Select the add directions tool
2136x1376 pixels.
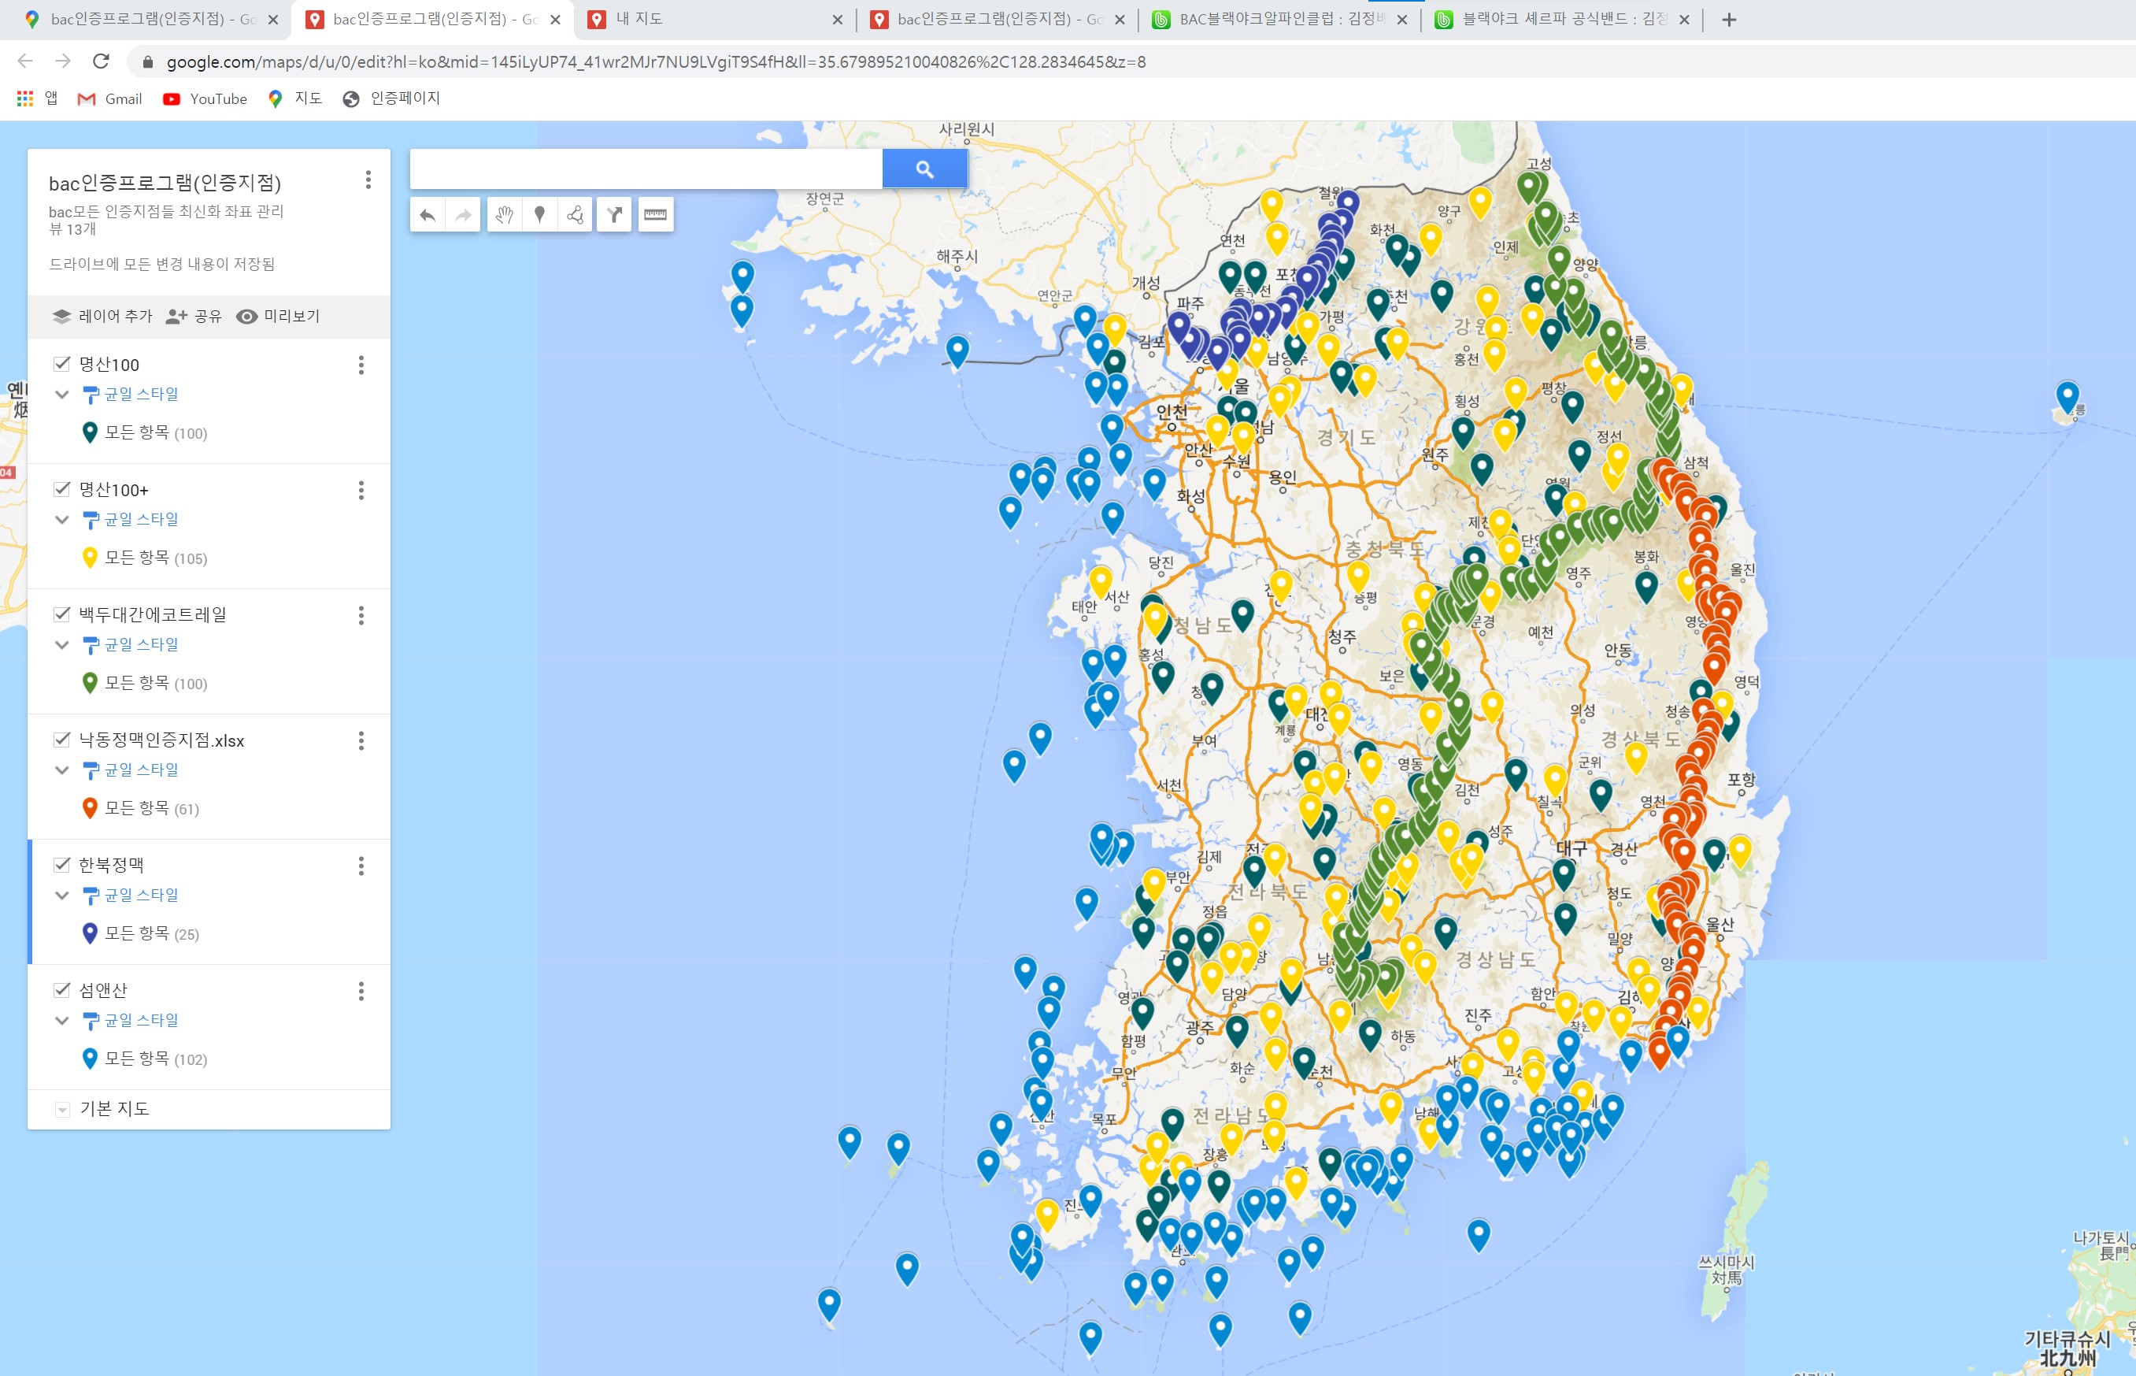pos(614,215)
